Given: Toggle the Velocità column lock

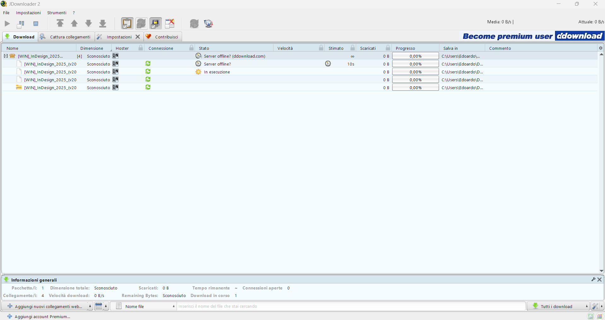Looking at the screenshot, I should click(x=321, y=48).
